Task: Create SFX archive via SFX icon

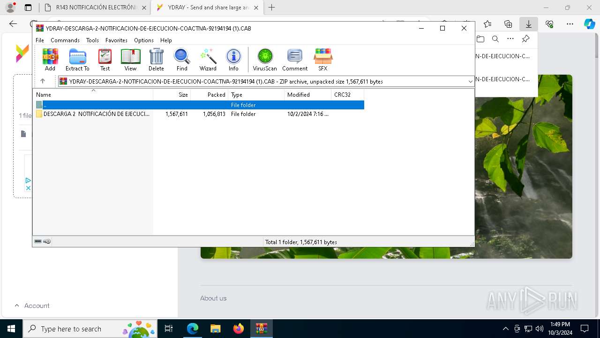Action: pos(323,60)
